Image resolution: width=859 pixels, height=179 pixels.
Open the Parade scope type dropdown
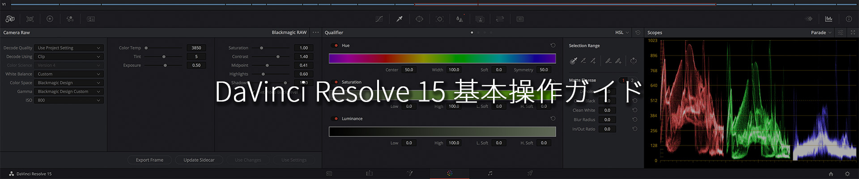pyautogui.click(x=821, y=32)
